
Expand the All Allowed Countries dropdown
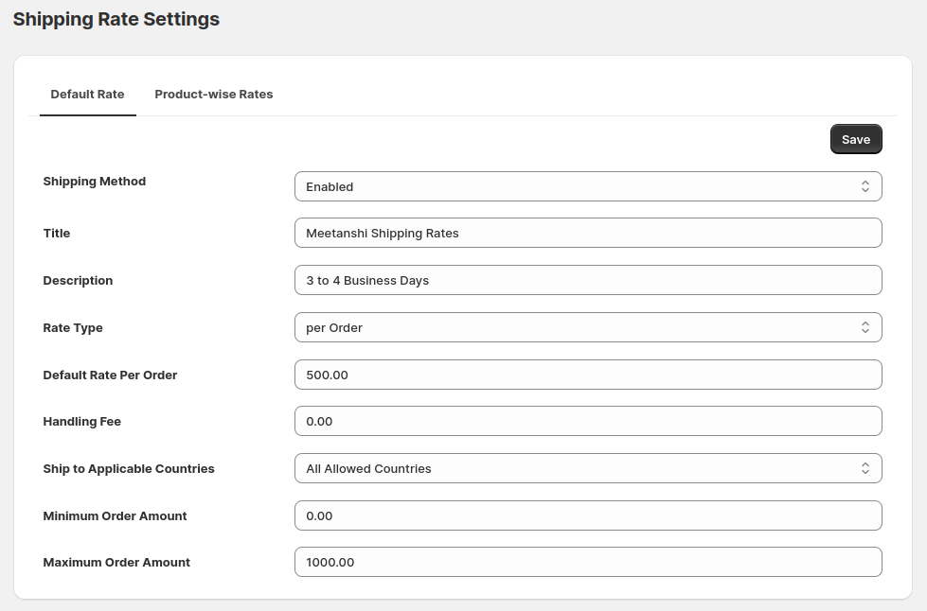588,468
